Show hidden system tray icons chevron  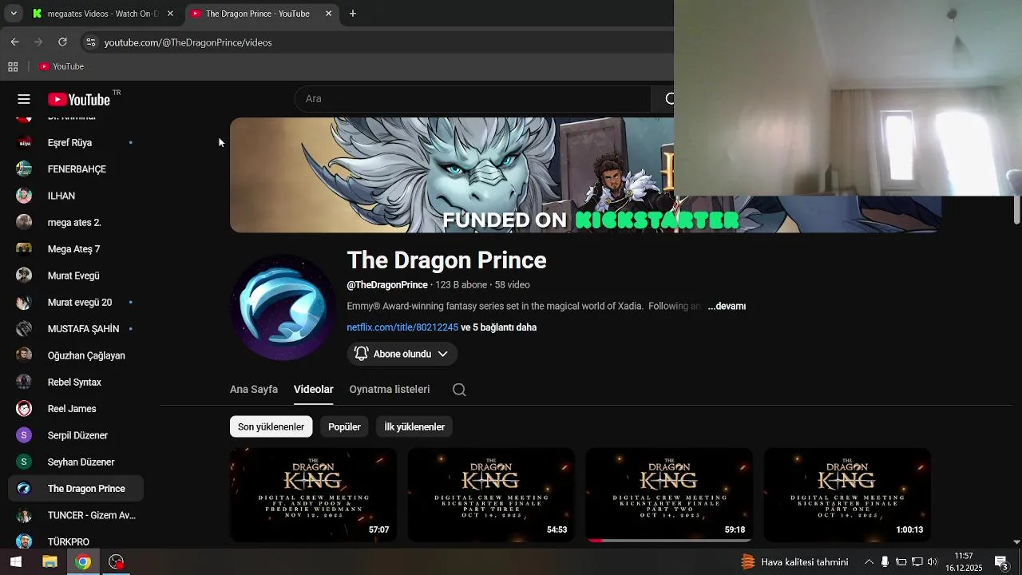point(869,562)
